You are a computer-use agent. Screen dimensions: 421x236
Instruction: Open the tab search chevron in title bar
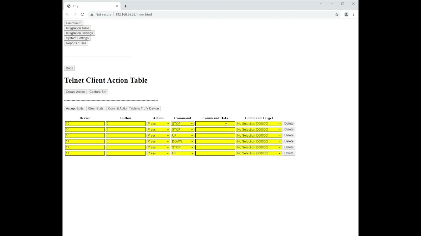coord(321,4)
